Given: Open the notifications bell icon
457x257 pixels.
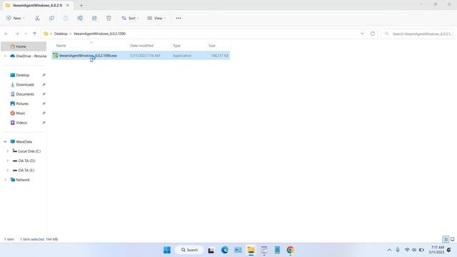Looking at the screenshot, I should (449, 250).
